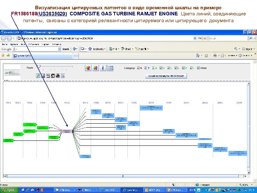Open Favorites Center star icon
The height and width of the screenshot is (193, 257).
tap(3, 55)
